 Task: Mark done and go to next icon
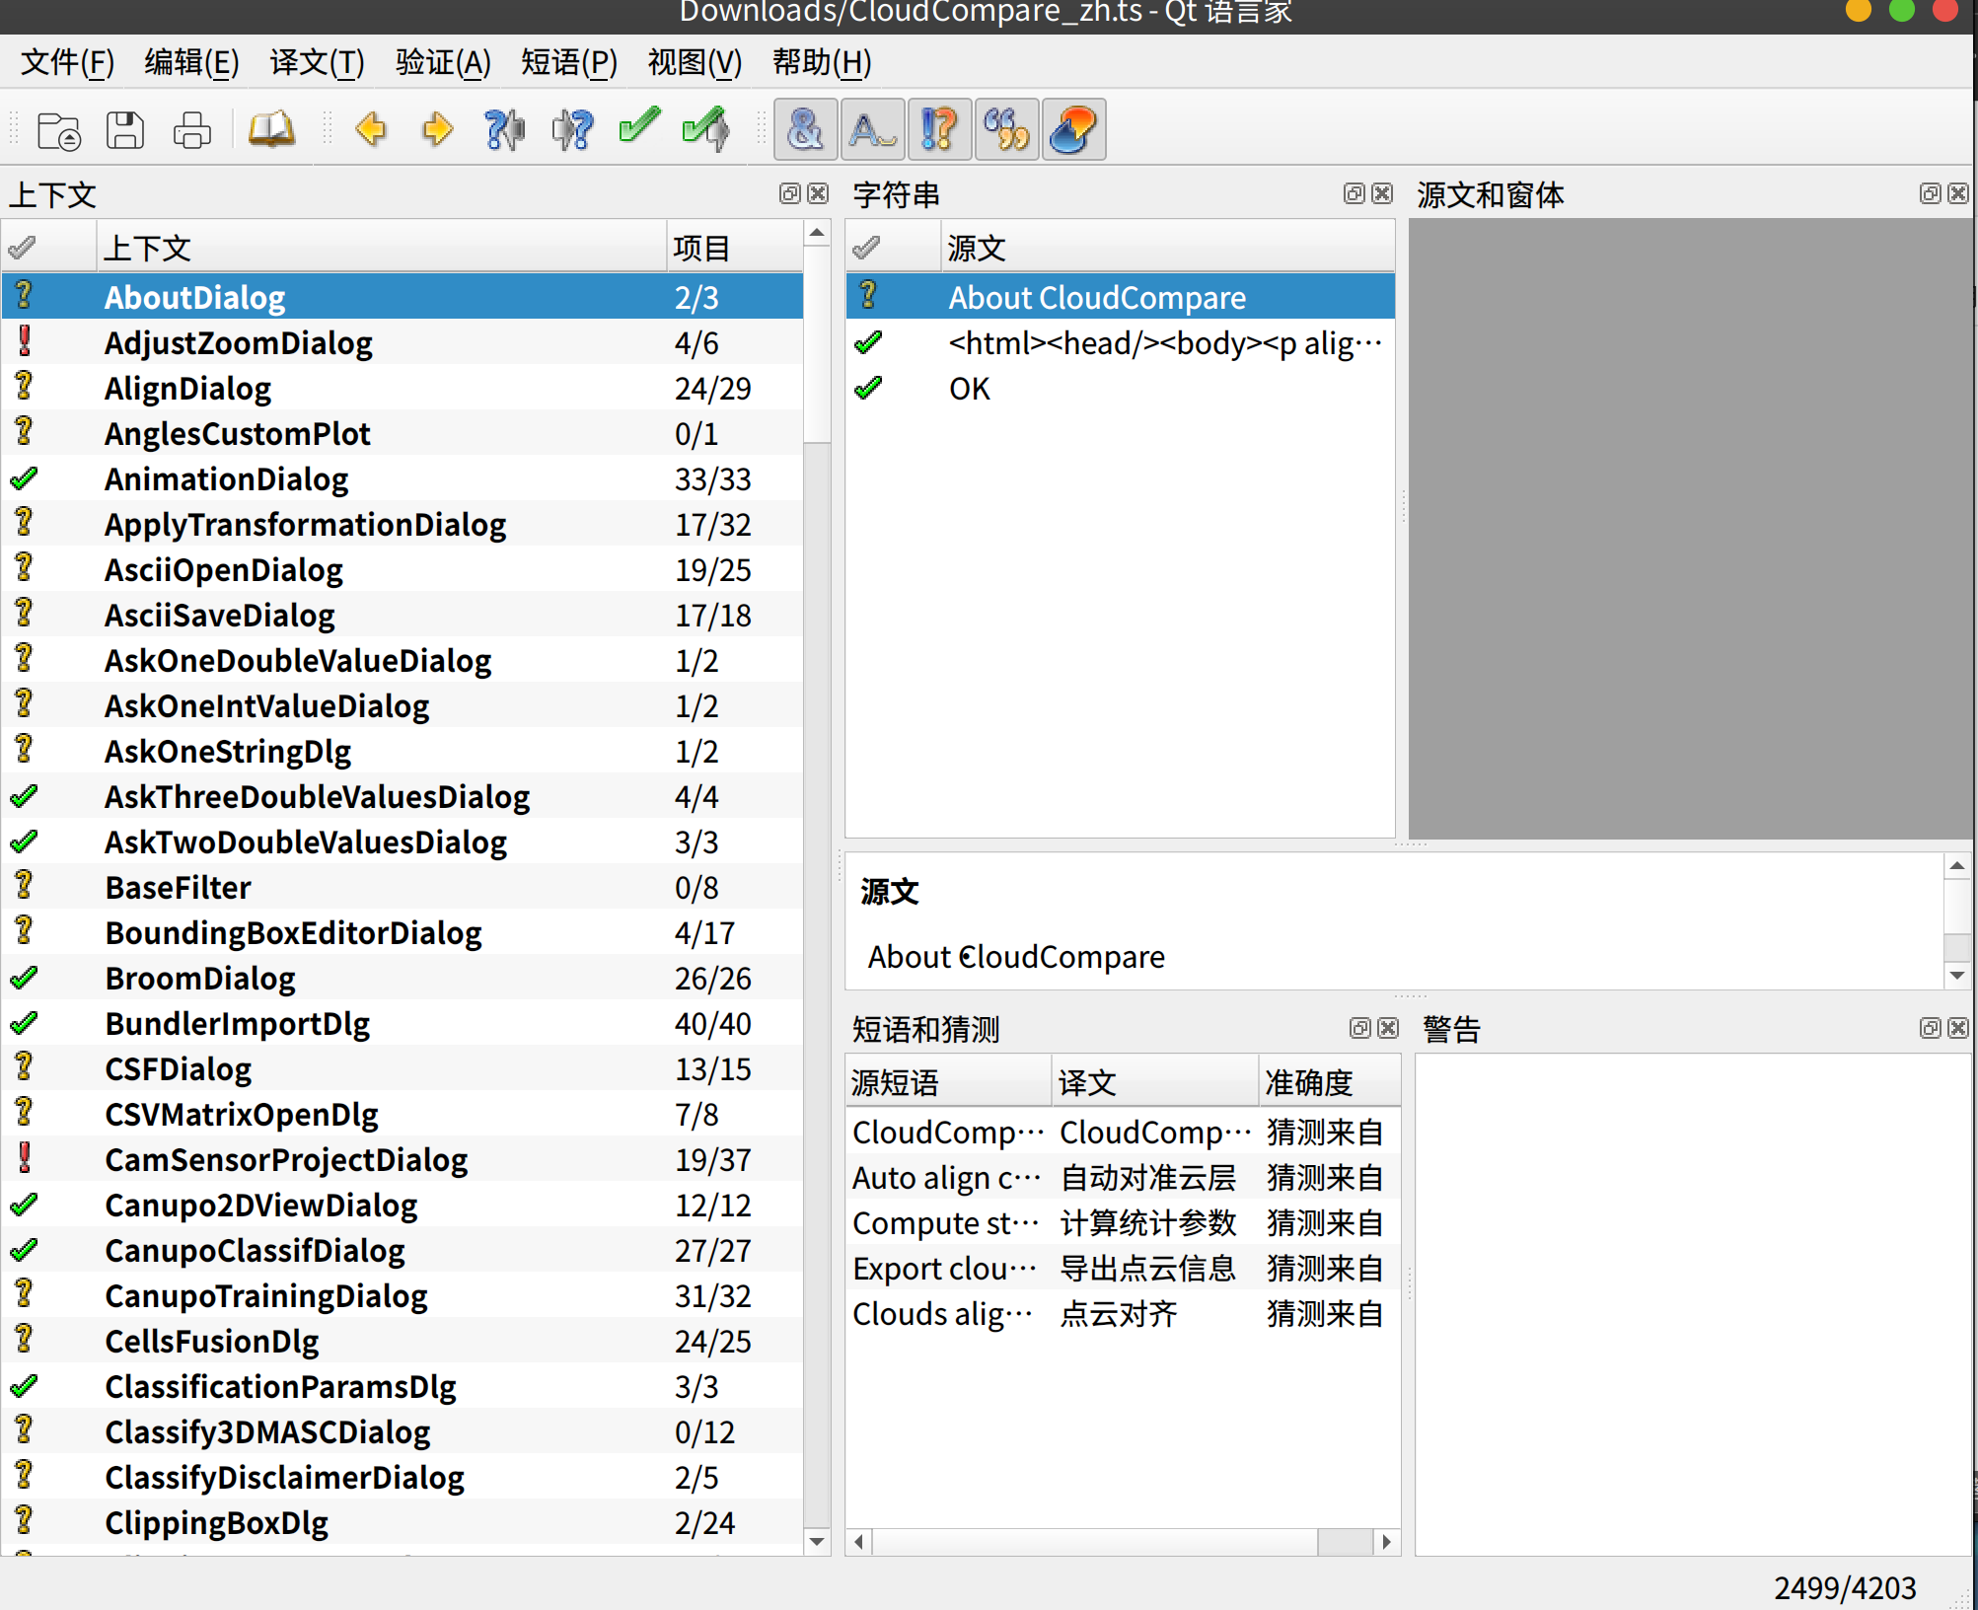pyautogui.click(x=706, y=130)
